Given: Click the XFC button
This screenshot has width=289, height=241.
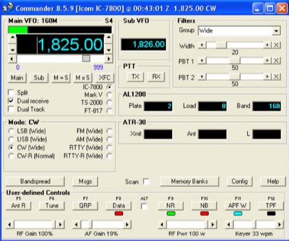Looking at the screenshot, I should click(x=105, y=78).
